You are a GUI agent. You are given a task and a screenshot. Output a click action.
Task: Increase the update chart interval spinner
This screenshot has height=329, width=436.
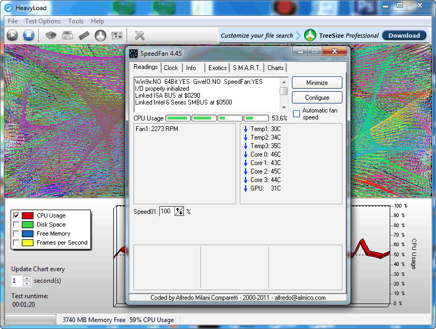(x=27, y=278)
